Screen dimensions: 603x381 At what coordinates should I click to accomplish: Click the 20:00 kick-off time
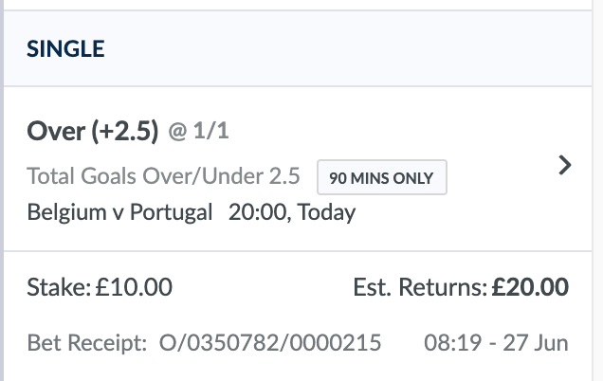click(257, 211)
